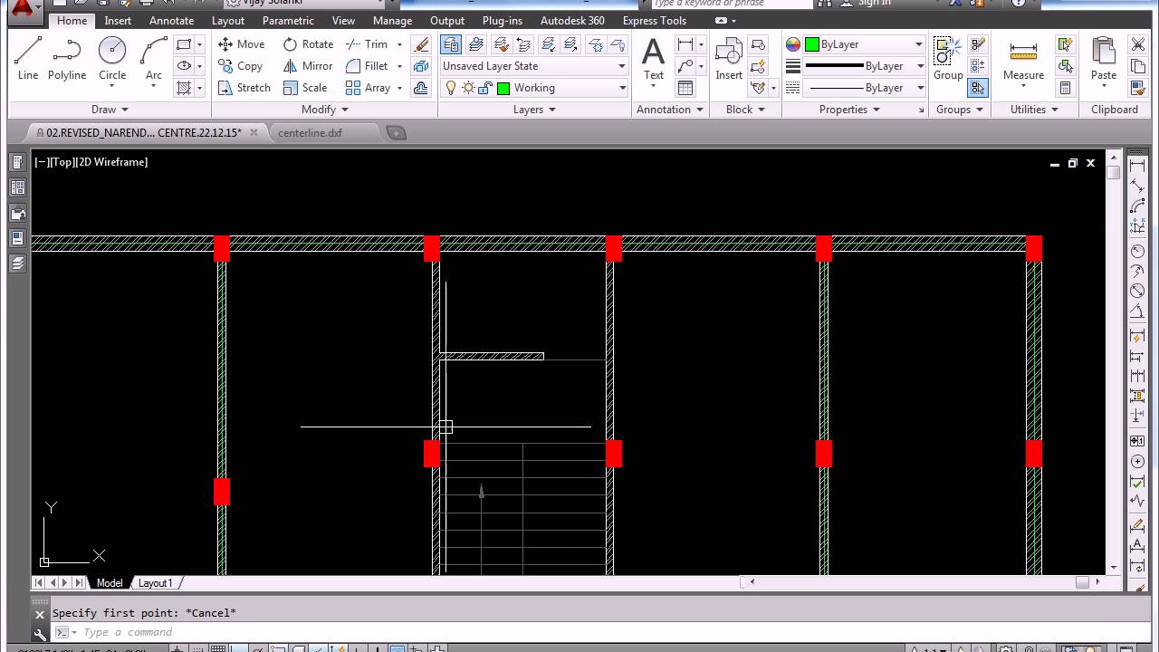This screenshot has height=652, width=1159.
Task: Click the Erase tool icon
Action: point(421,43)
